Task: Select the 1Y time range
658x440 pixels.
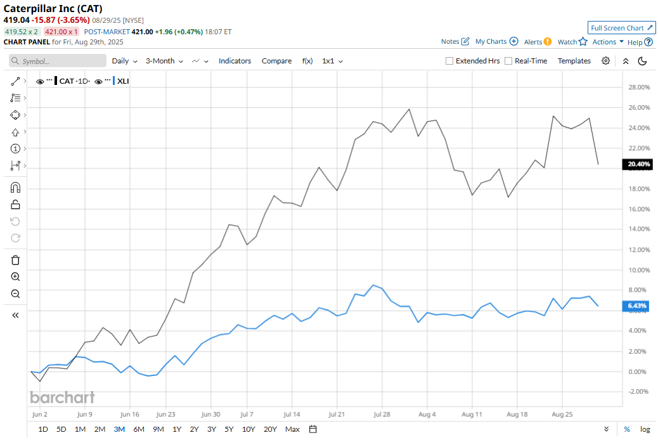Action: tap(177, 429)
